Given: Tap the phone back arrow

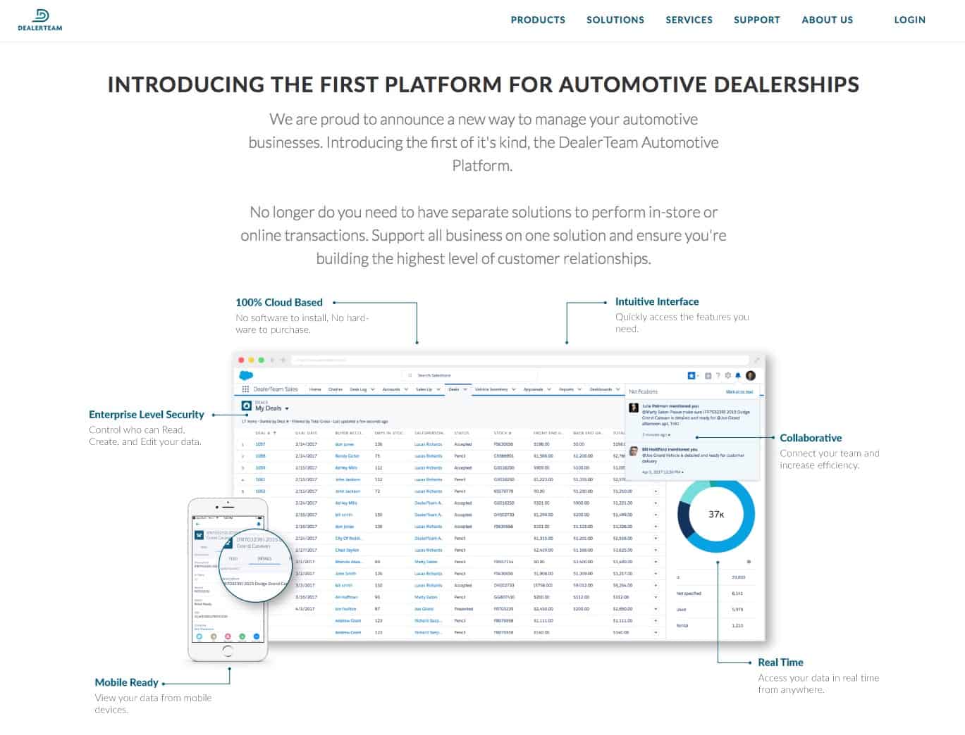Looking at the screenshot, I should point(198,524).
